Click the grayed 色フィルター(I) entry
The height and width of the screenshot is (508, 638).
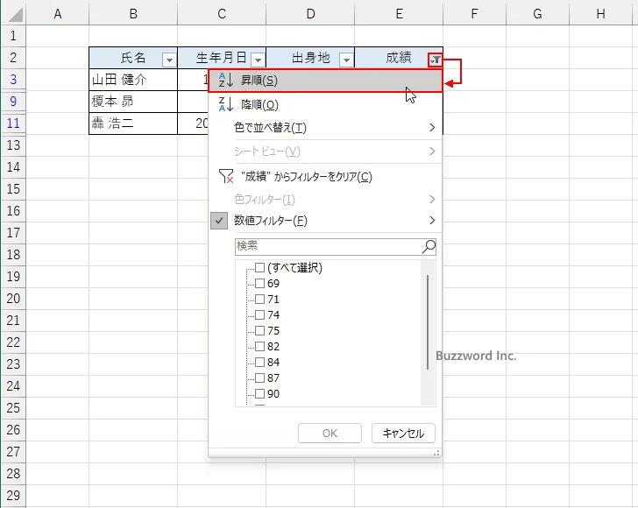pyautogui.click(x=325, y=200)
